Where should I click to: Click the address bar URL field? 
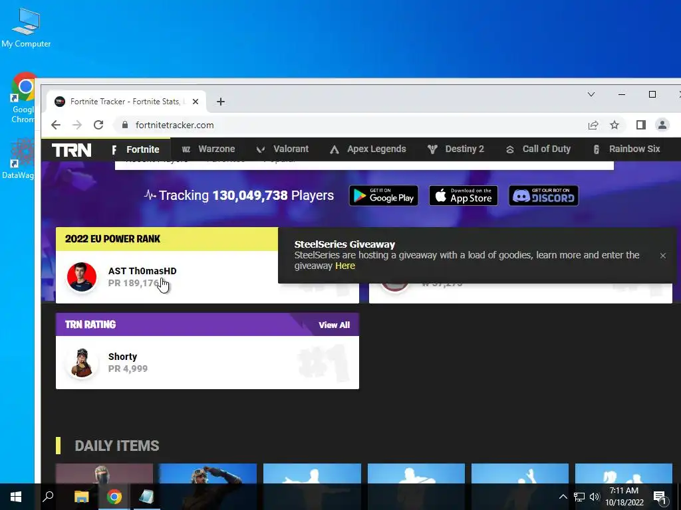pyautogui.click(x=347, y=125)
